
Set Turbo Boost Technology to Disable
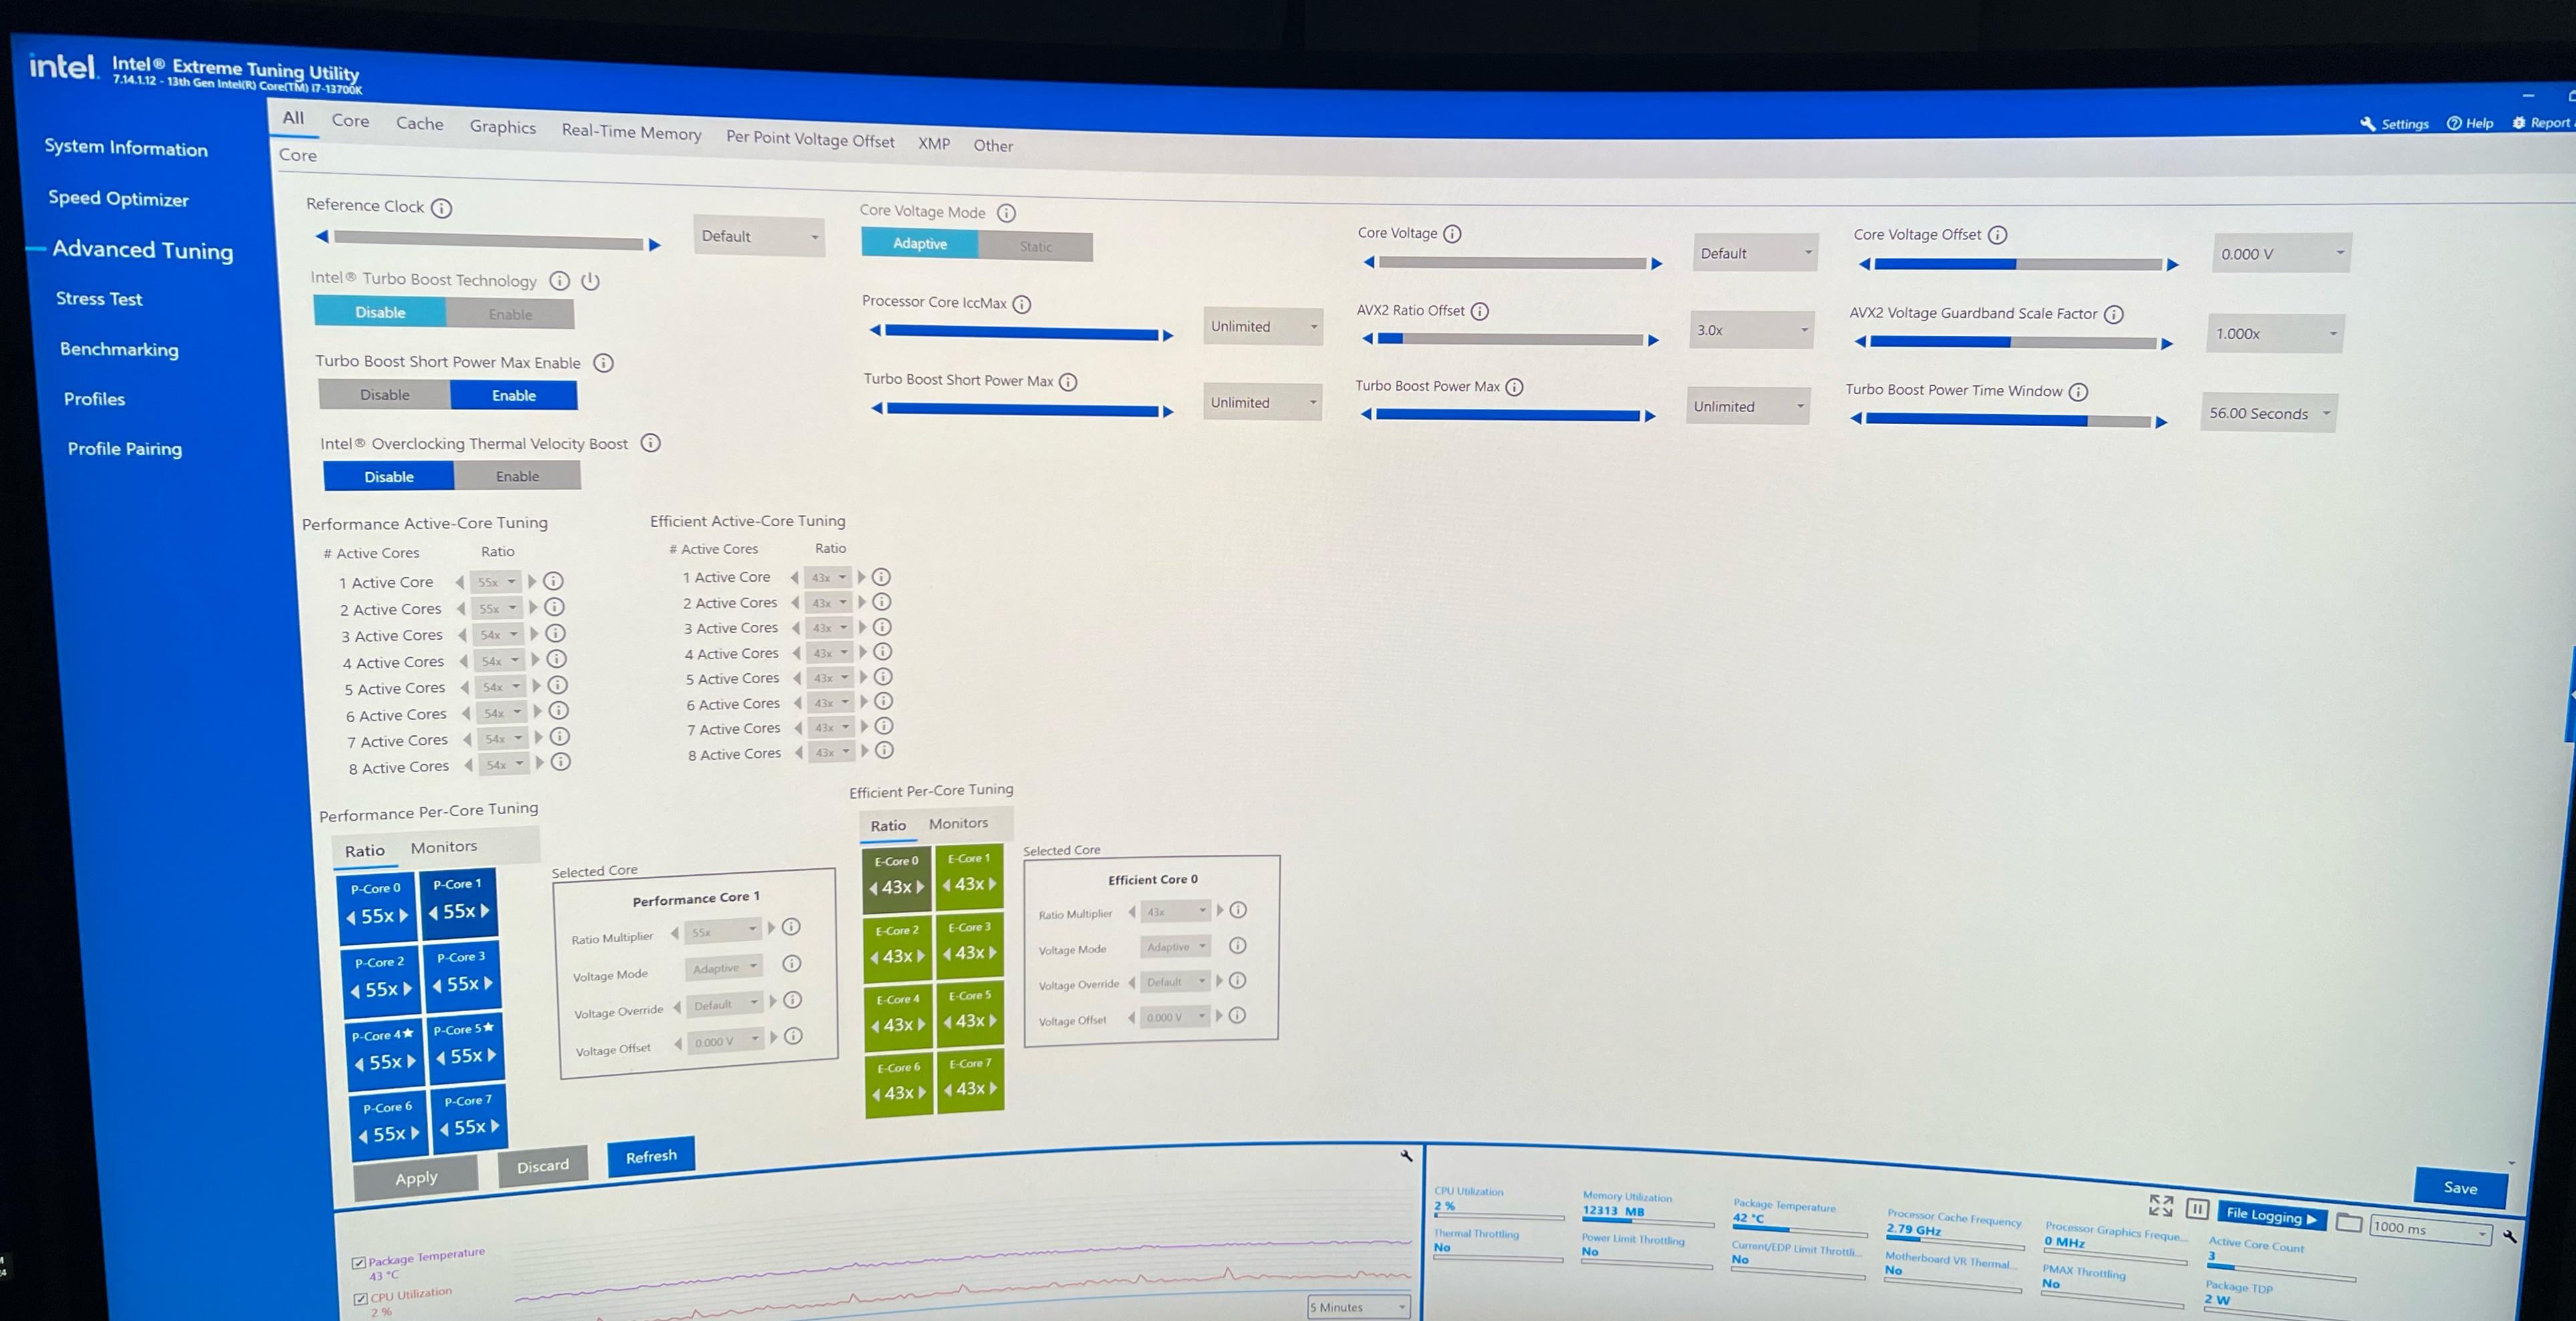(380, 312)
